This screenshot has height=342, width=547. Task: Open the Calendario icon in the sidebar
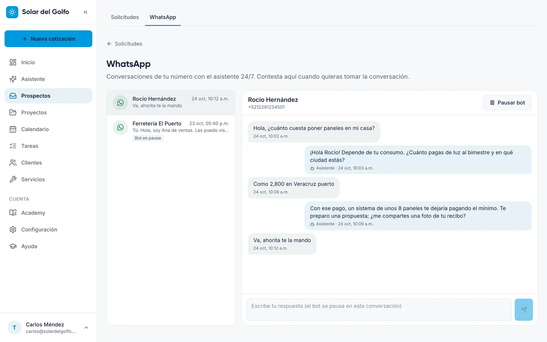tap(13, 129)
